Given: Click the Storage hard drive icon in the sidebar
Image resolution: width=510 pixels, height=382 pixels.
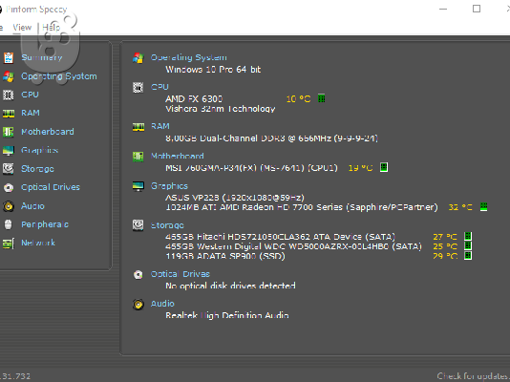Looking at the screenshot, I should click(x=9, y=169).
